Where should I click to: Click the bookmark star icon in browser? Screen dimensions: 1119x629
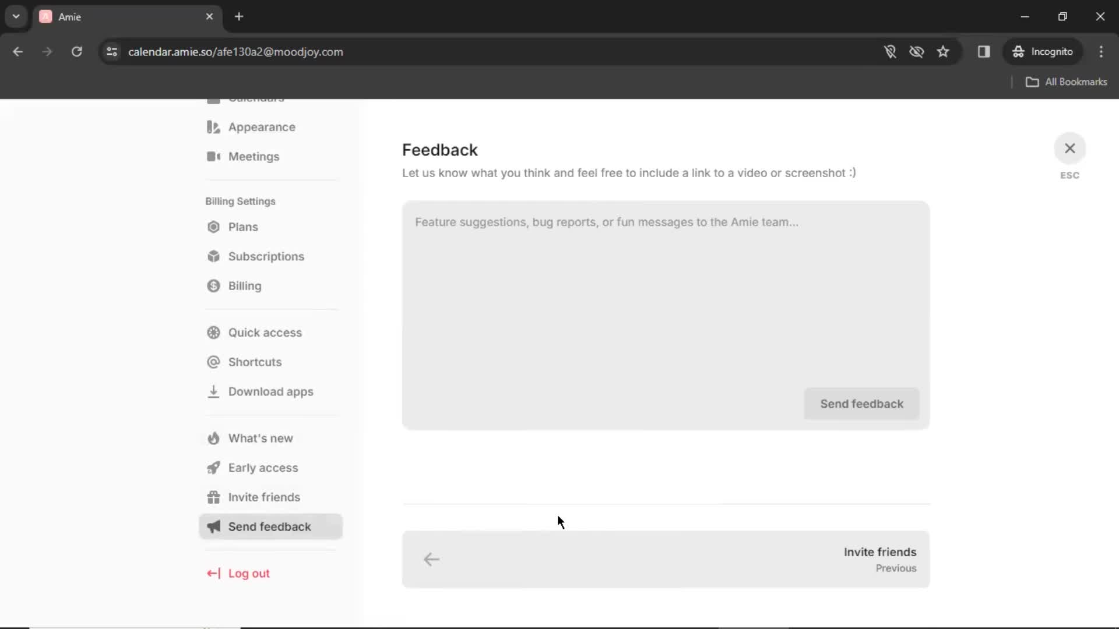(x=943, y=51)
